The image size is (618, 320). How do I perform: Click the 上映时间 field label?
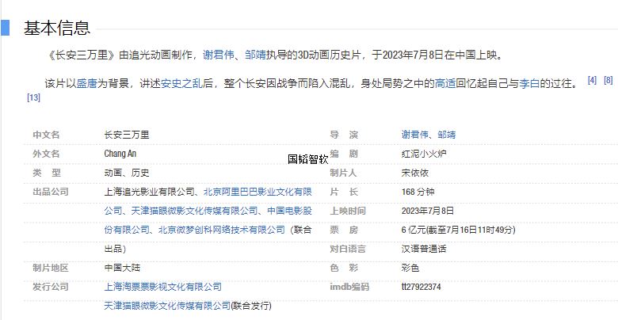[x=348, y=211]
